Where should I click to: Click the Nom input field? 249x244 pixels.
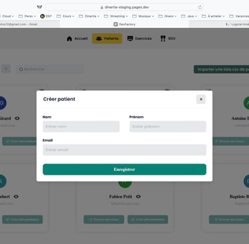click(x=81, y=126)
